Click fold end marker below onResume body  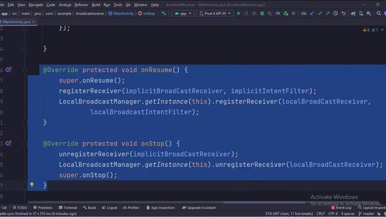point(25,122)
